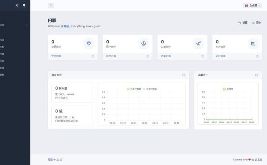Open 设置 button at page header right
This screenshot has width=267, height=165.
click(x=243, y=22)
